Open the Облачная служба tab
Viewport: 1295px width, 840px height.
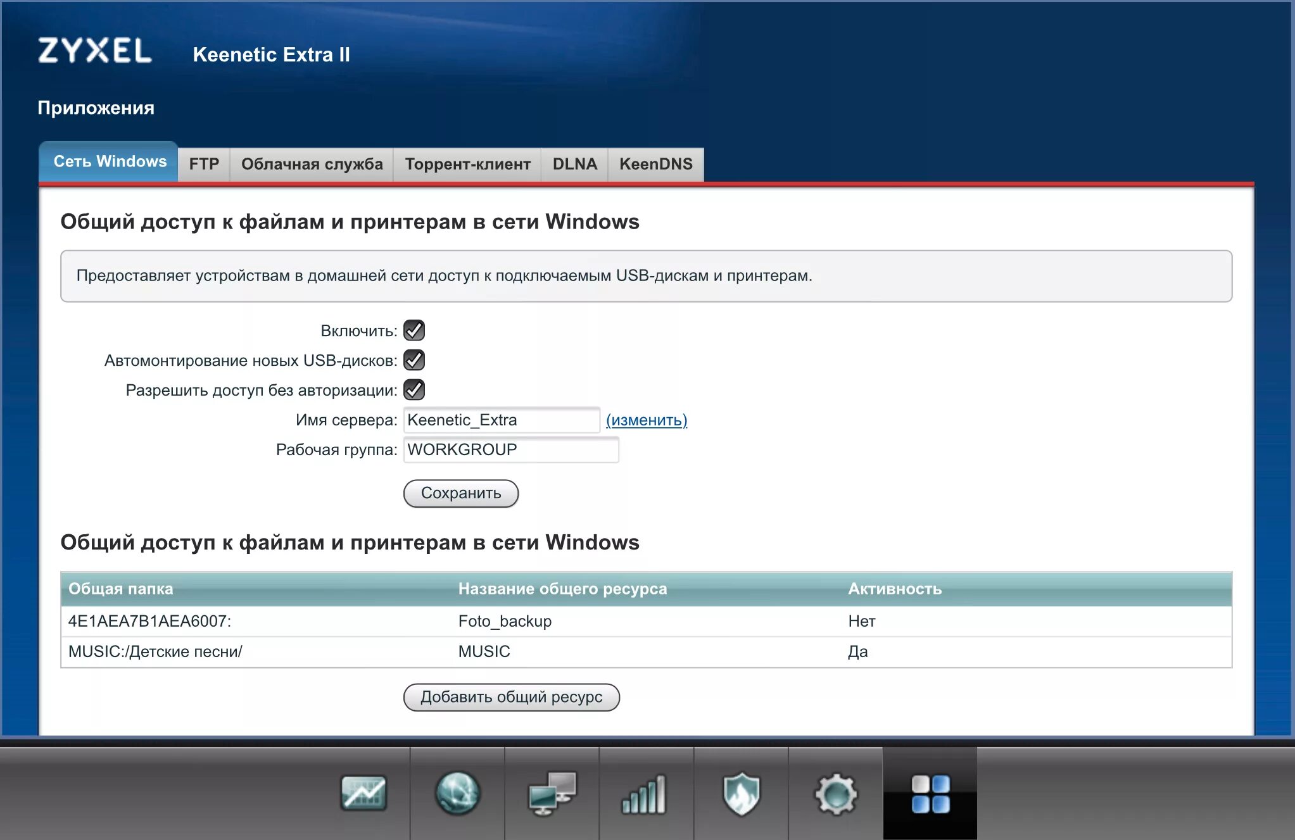pos(312,165)
